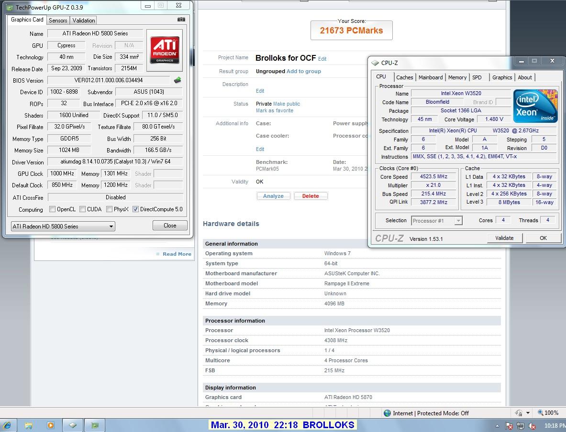This screenshot has height=432, width=566.
Task: Switch to the CPU-Z taskbar button
Action: point(73,425)
